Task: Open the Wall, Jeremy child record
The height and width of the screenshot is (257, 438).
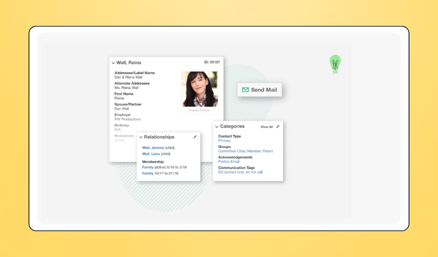Action: (x=153, y=148)
